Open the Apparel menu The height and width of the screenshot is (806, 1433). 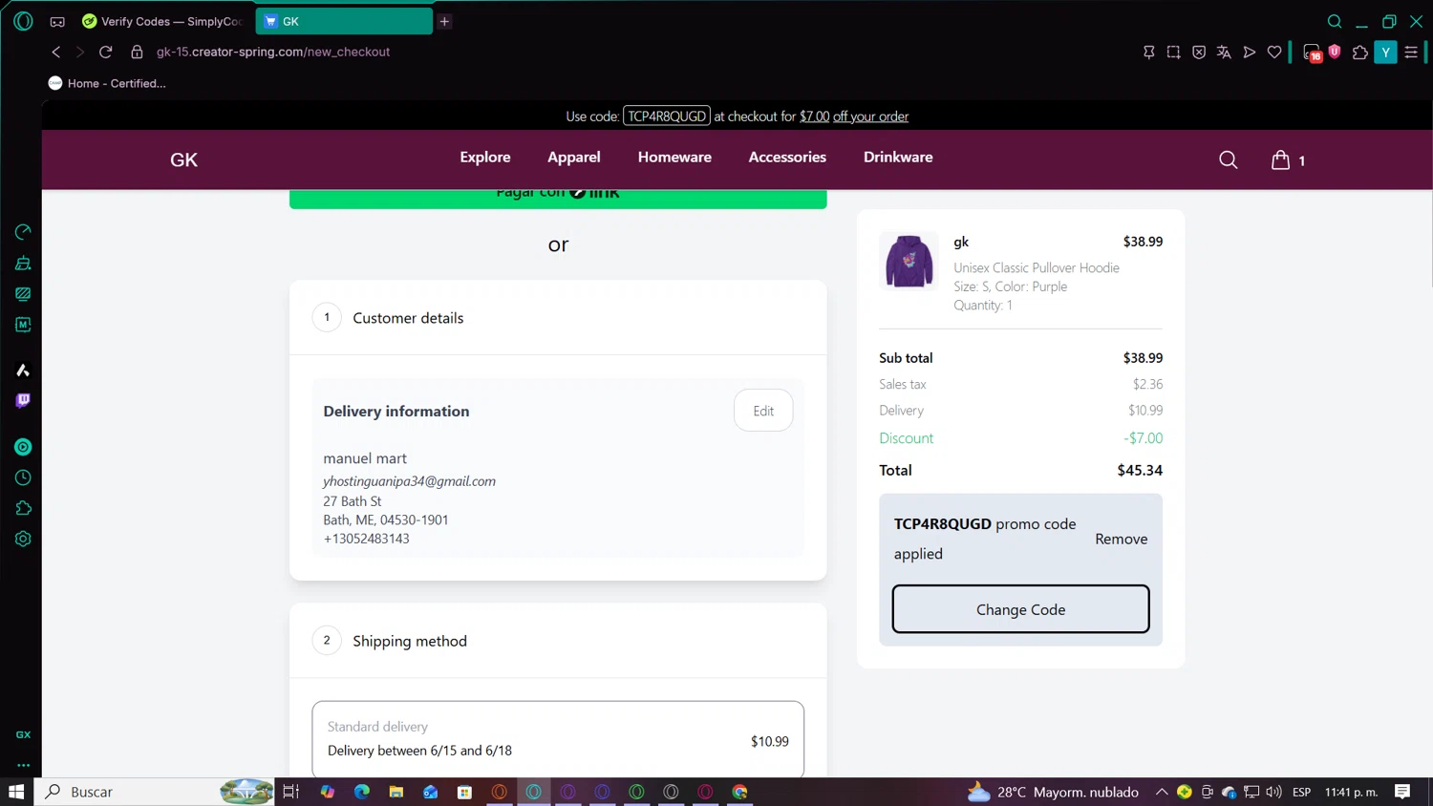coord(574,158)
